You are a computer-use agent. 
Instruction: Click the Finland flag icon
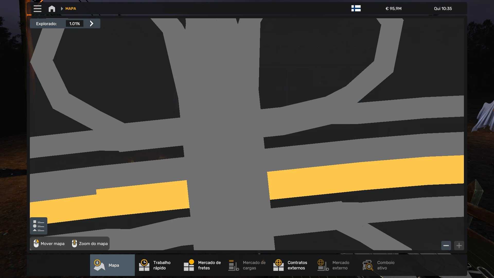coord(356,8)
